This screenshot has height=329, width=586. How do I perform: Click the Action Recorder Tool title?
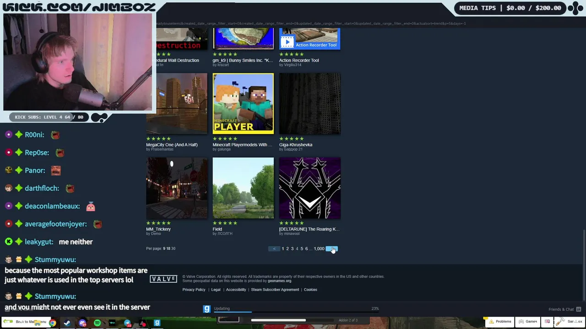click(299, 60)
